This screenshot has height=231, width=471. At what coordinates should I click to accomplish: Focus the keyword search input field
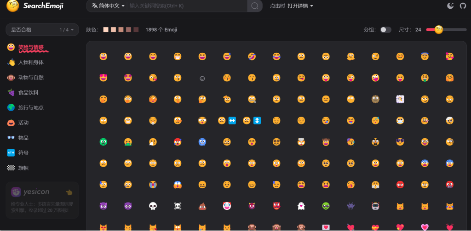(x=188, y=6)
